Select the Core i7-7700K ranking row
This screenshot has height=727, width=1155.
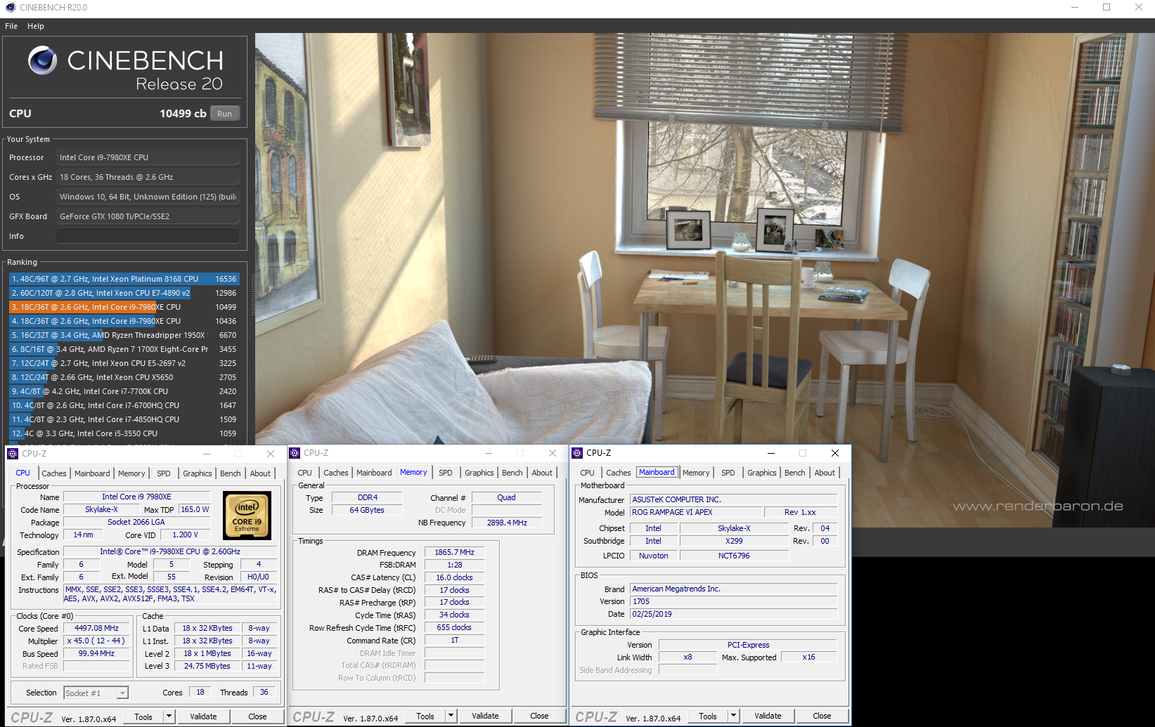[124, 391]
